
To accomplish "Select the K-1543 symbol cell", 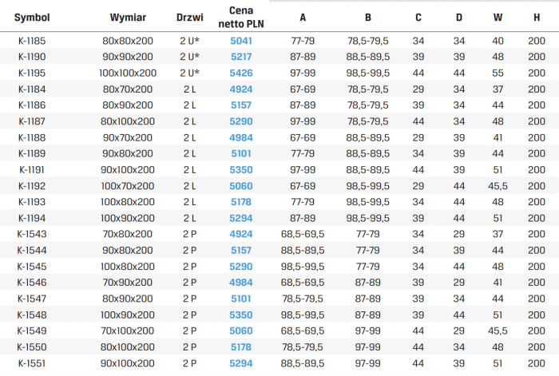I will click(32, 234).
